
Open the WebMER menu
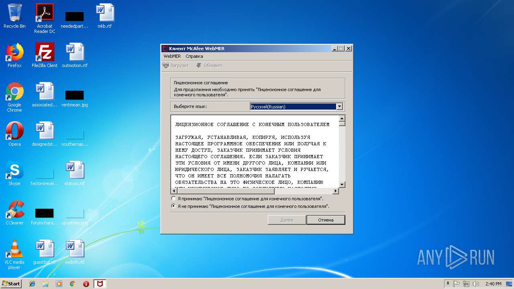click(172, 57)
